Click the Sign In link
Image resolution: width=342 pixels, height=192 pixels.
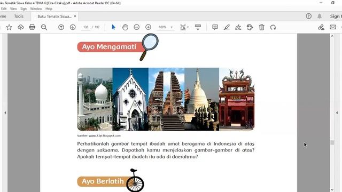click(336, 16)
